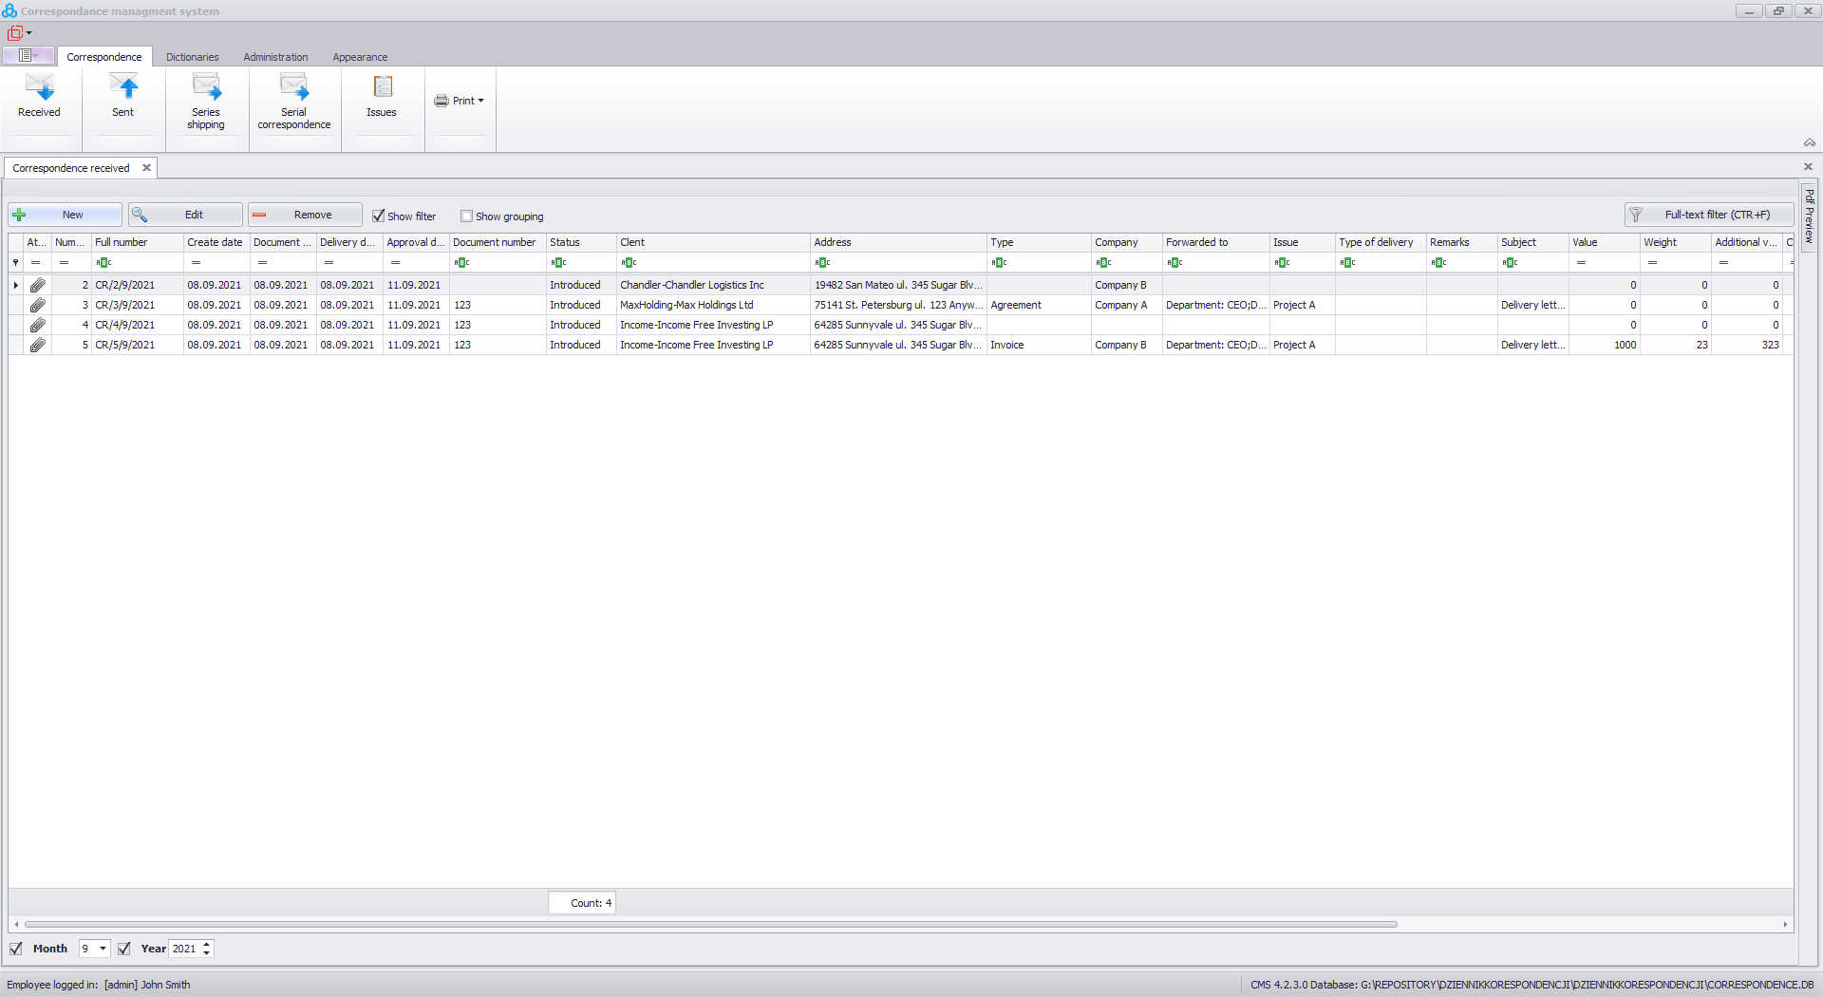Open the Administration tab
1823x997 pixels.
click(x=275, y=57)
